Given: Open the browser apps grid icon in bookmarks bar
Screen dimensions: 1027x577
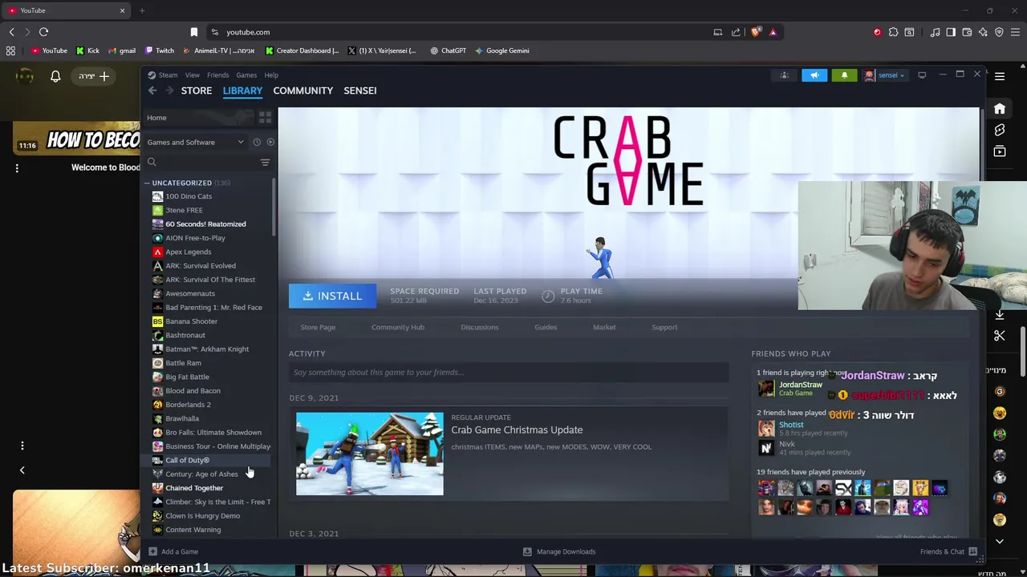Looking at the screenshot, I should point(10,50).
